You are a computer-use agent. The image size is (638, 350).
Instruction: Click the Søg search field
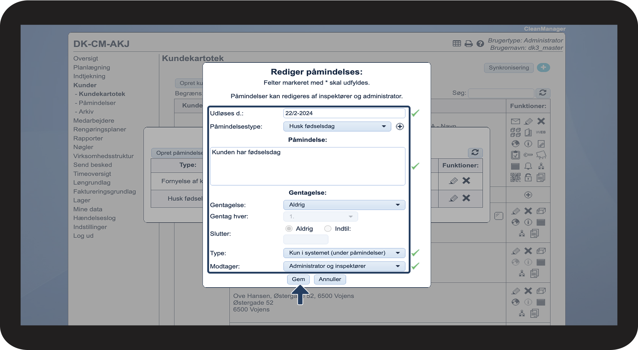point(501,93)
